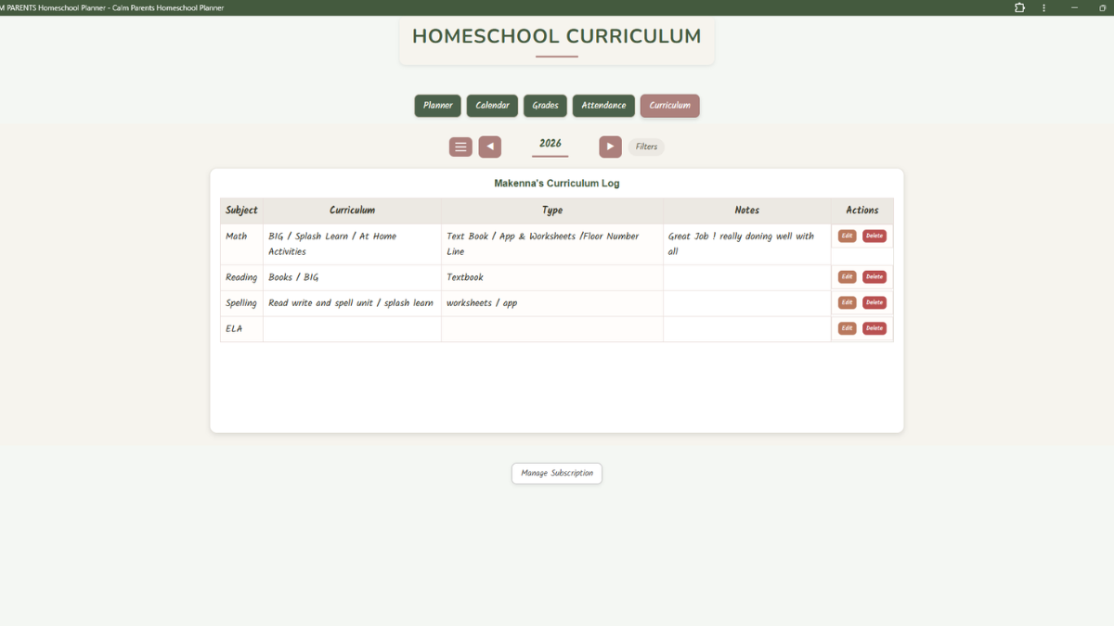Select the Spelling subject cell
The image size is (1114, 626).
coord(242,303)
